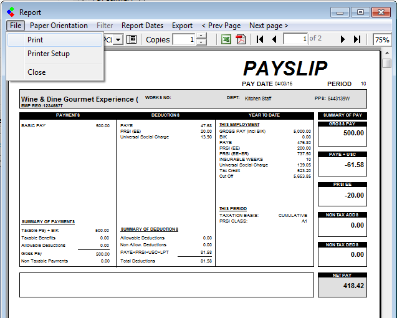
Task: Advance to next page using arrow icon
Action: click(x=343, y=39)
